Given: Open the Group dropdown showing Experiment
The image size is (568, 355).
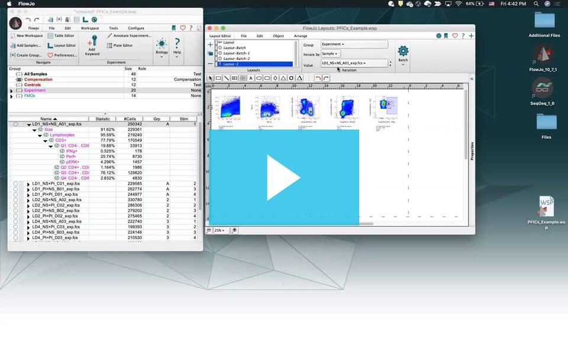Looking at the screenshot, I should tap(354, 44).
